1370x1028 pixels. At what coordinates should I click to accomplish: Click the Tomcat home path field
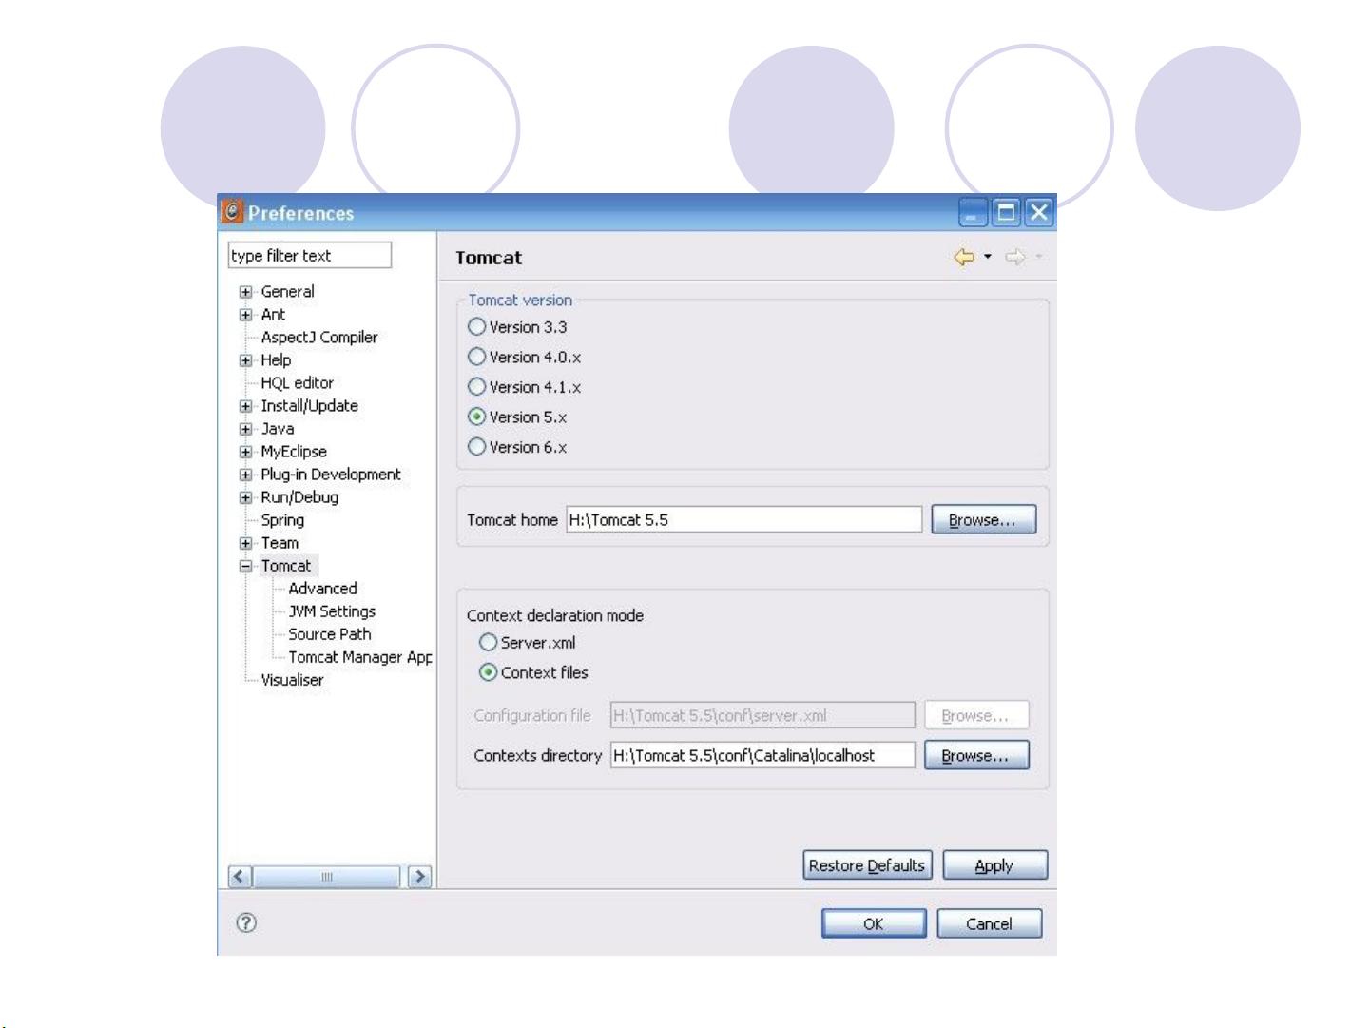tap(744, 519)
